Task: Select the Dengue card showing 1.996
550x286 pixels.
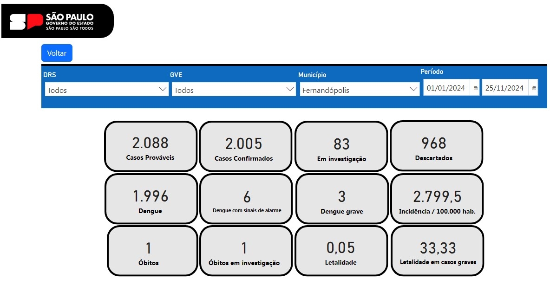Action: (151, 199)
